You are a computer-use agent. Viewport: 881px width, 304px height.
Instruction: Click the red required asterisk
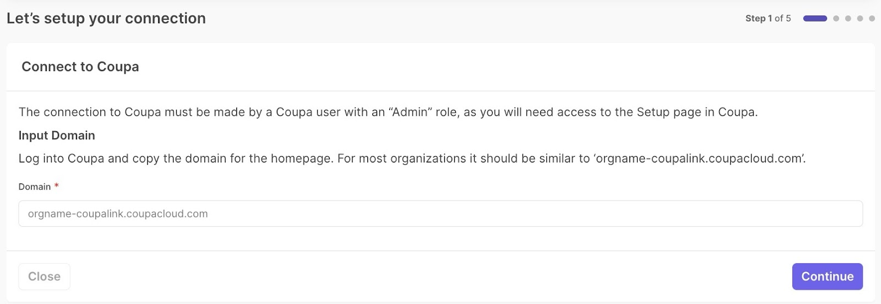[x=56, y=186]
